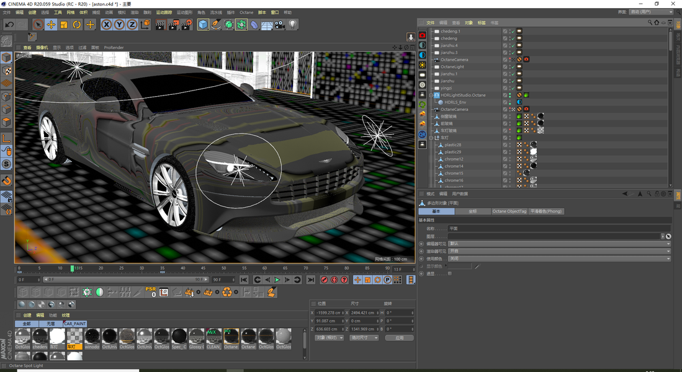Collapse the 车灯 null group

(x=431, y=138)
